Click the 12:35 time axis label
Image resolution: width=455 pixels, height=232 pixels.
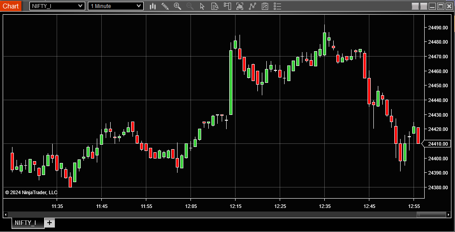coord(324,207)
